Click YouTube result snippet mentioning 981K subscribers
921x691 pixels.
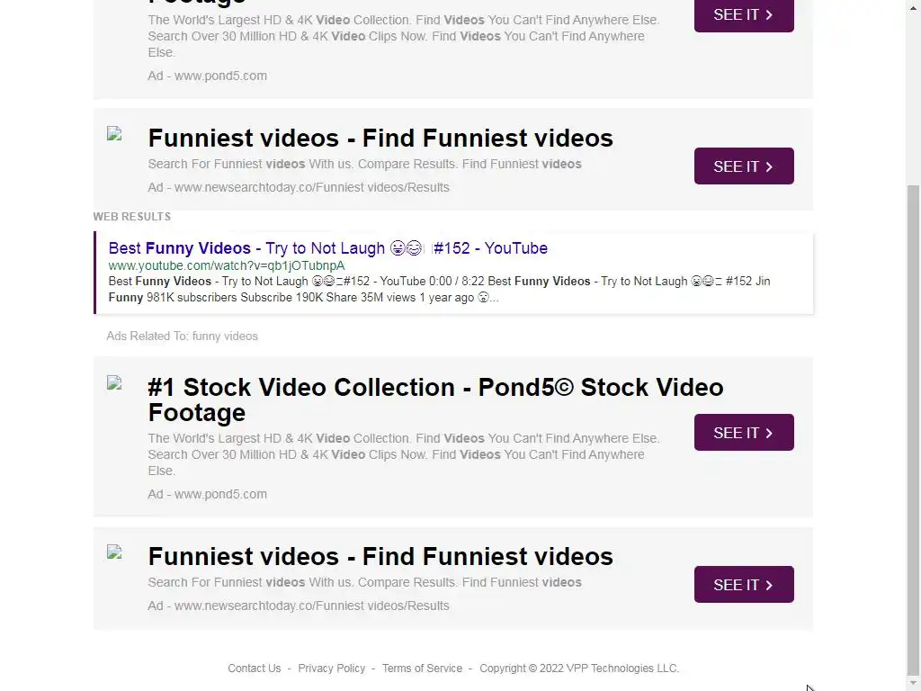pyautogui.click(x=439, y=289)
